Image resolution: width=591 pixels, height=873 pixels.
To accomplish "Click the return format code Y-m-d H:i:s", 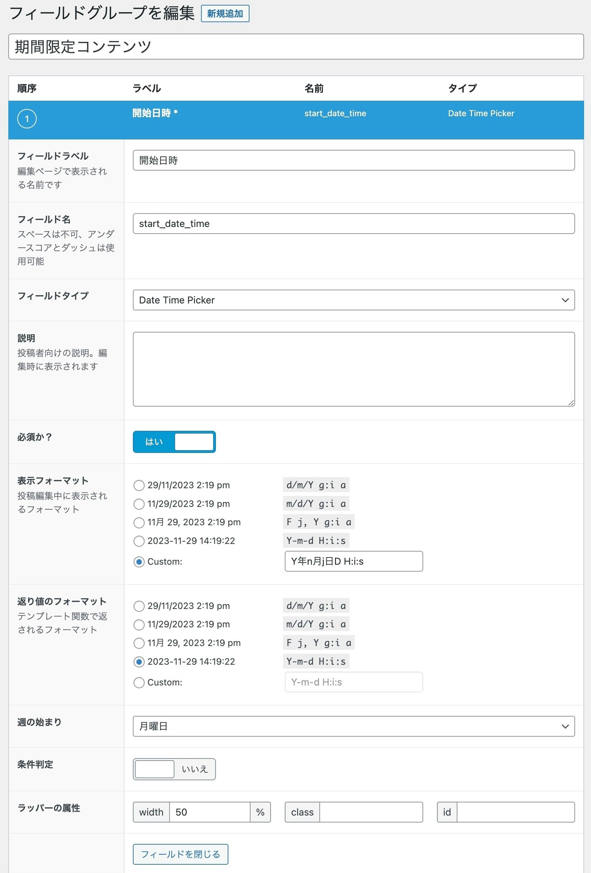I will click(x=316, y=661).
